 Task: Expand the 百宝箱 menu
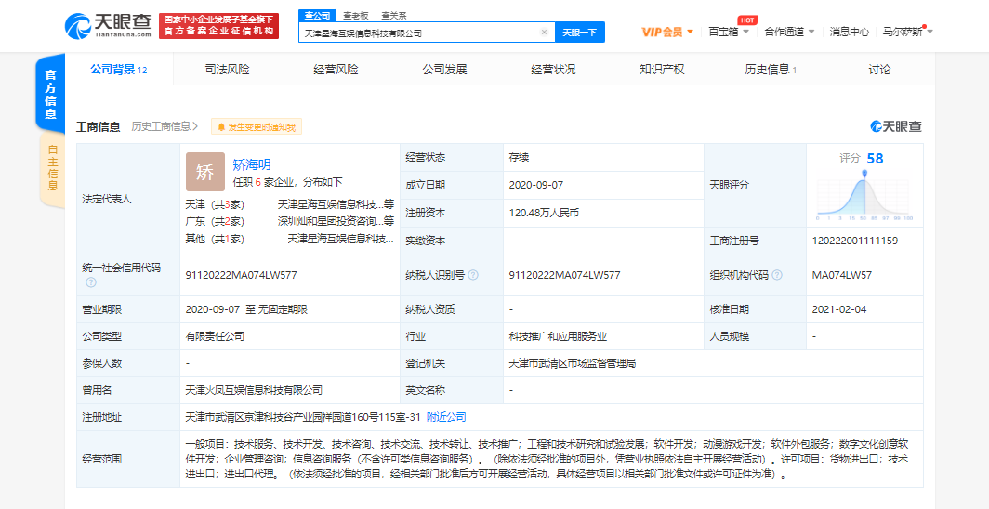click(729, 32)
